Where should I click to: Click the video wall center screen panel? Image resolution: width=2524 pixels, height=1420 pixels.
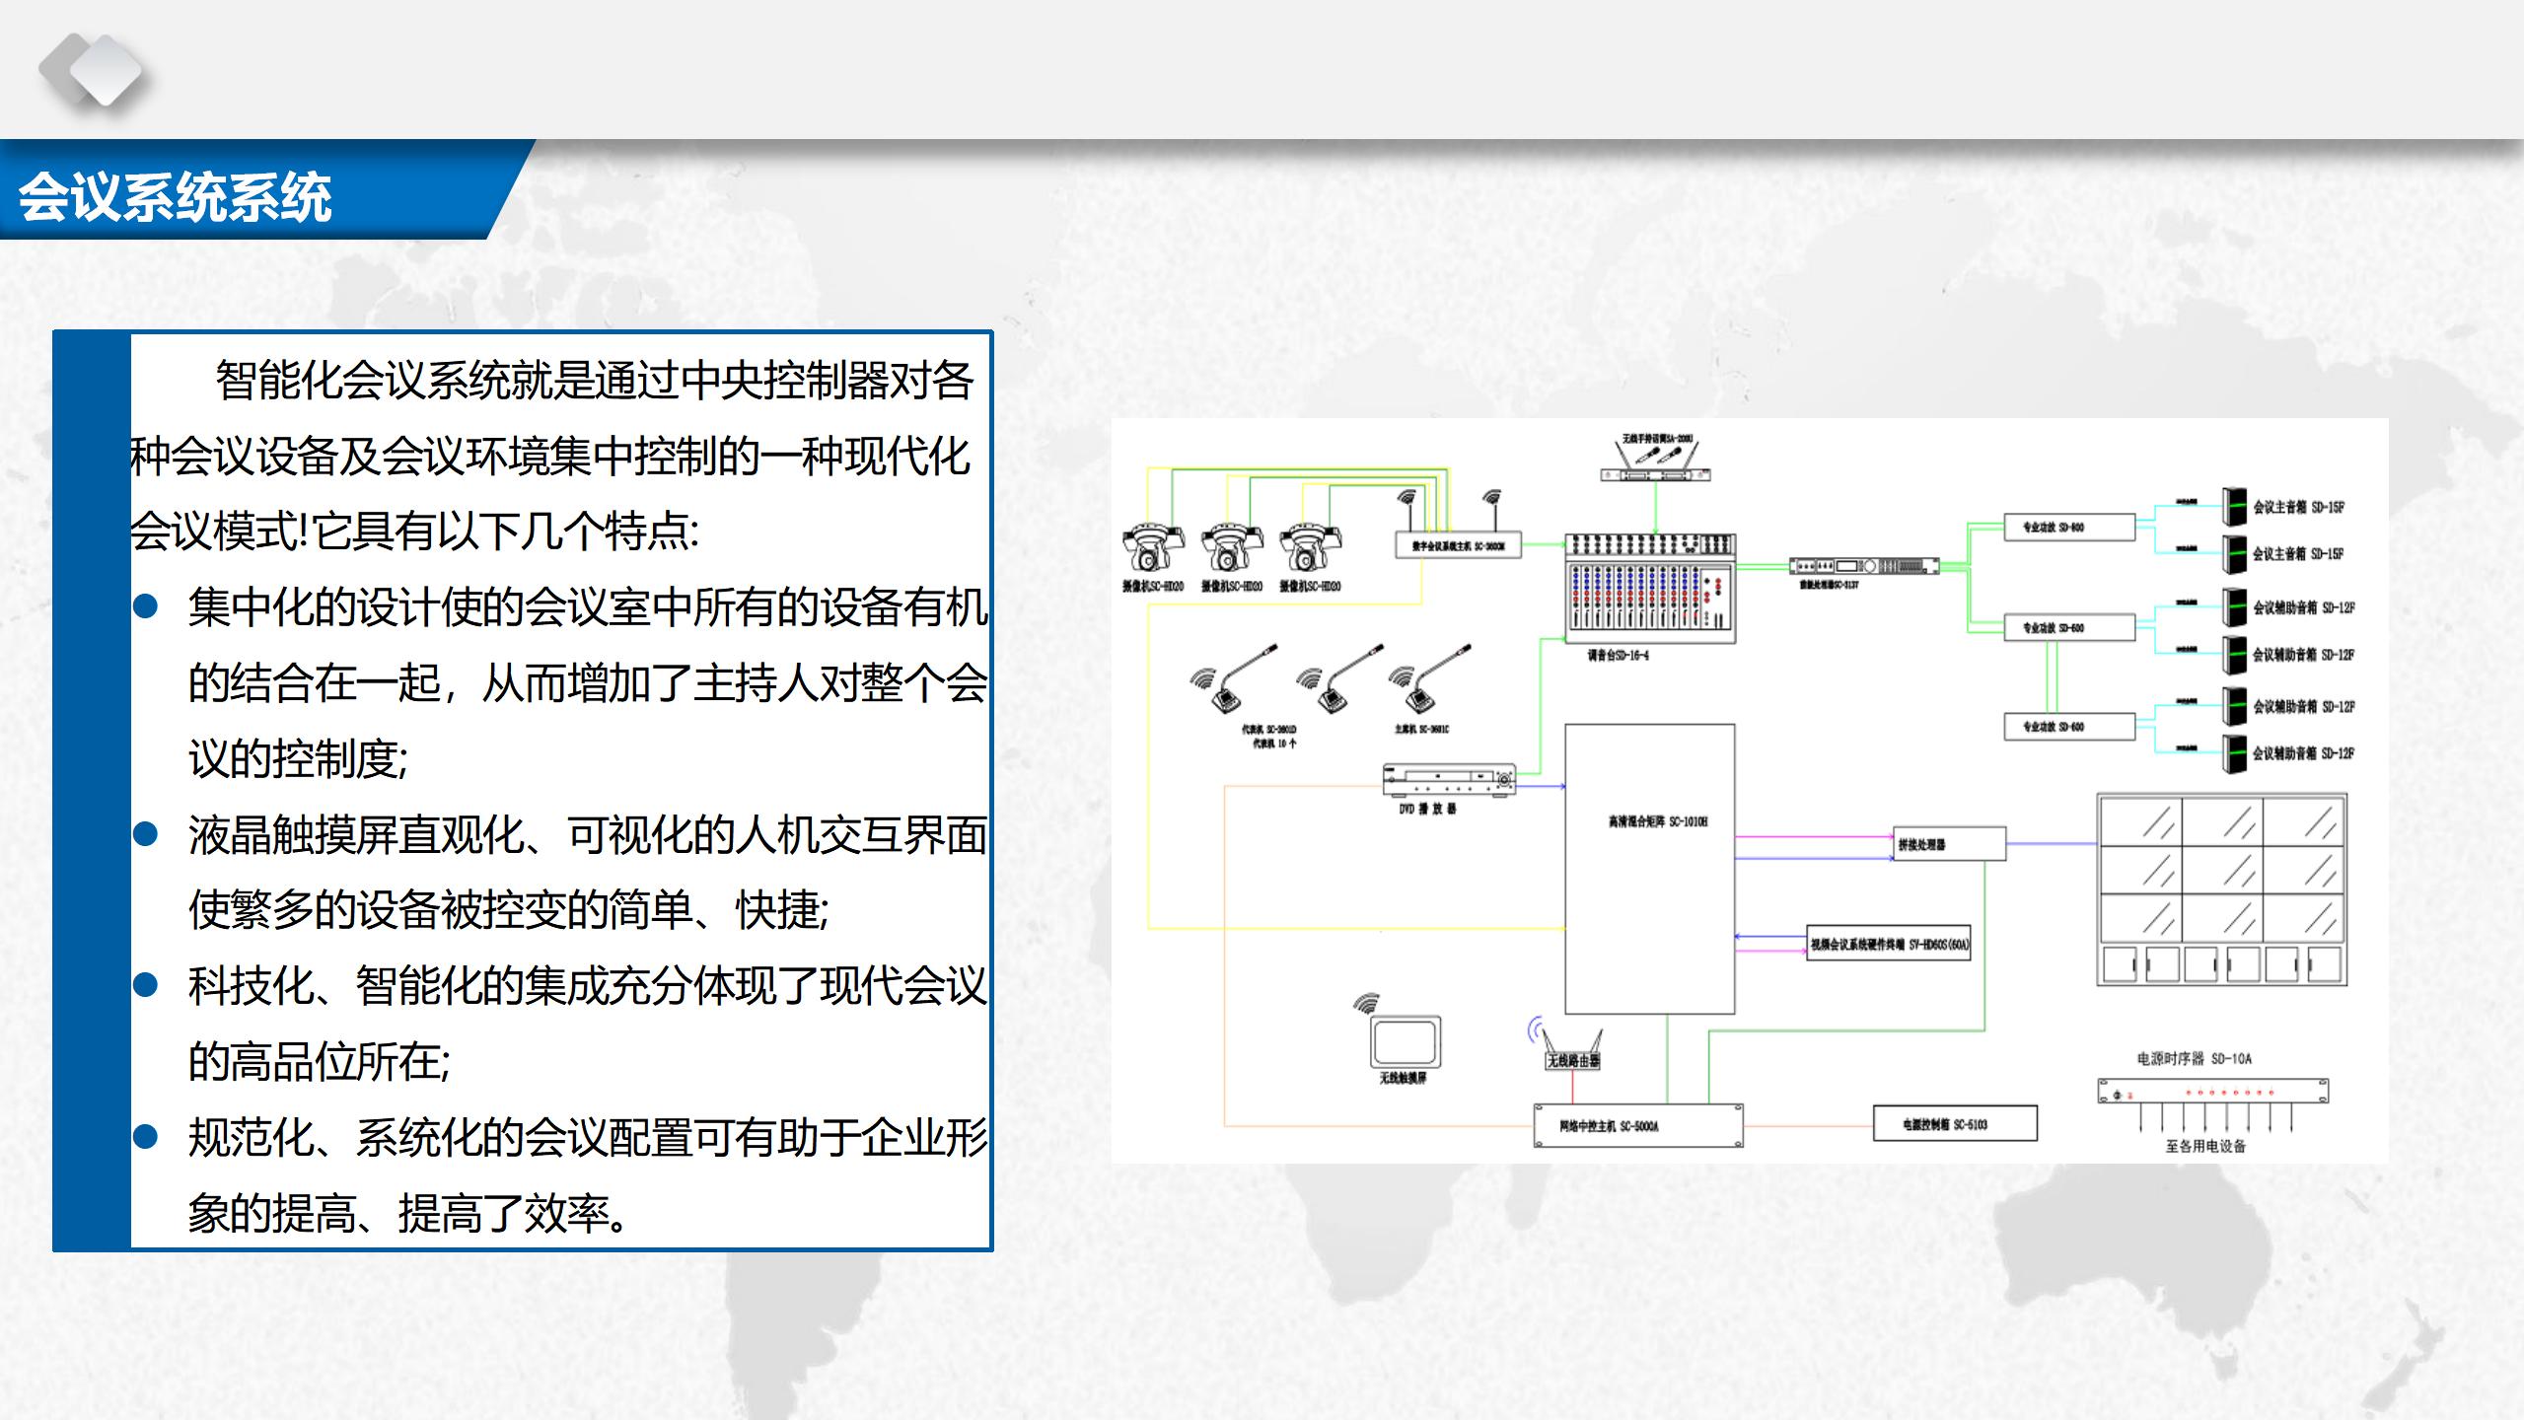coord(2222,870)
